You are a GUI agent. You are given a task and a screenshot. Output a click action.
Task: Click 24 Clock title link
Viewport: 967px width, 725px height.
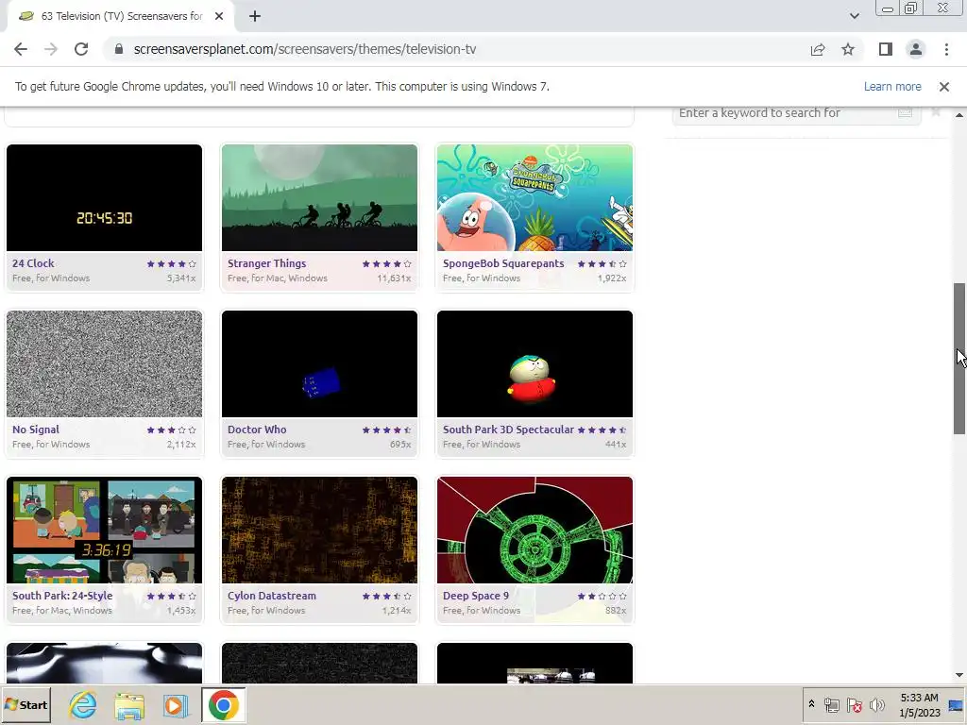(33, 263)
